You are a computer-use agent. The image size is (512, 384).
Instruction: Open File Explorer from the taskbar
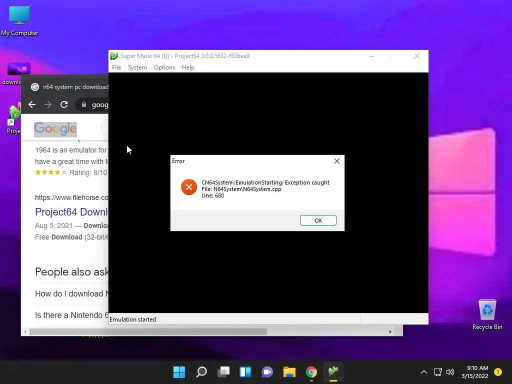[289, 372]
